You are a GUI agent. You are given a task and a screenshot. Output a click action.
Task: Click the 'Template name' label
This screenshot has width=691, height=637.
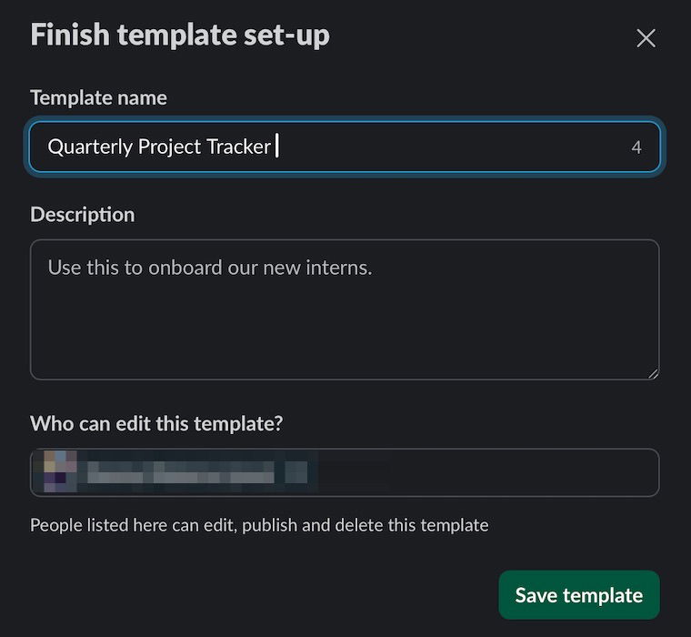coord(98,97)
